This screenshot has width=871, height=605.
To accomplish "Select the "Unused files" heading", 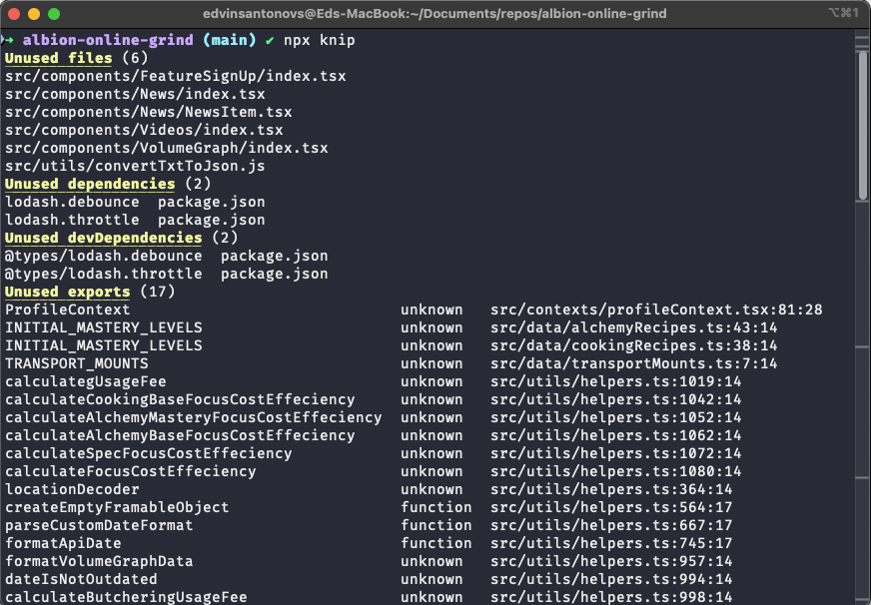I will tap(59, 58).
